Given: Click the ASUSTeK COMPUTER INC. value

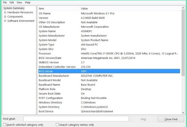Looking at the screenshot, I should 97,76.
